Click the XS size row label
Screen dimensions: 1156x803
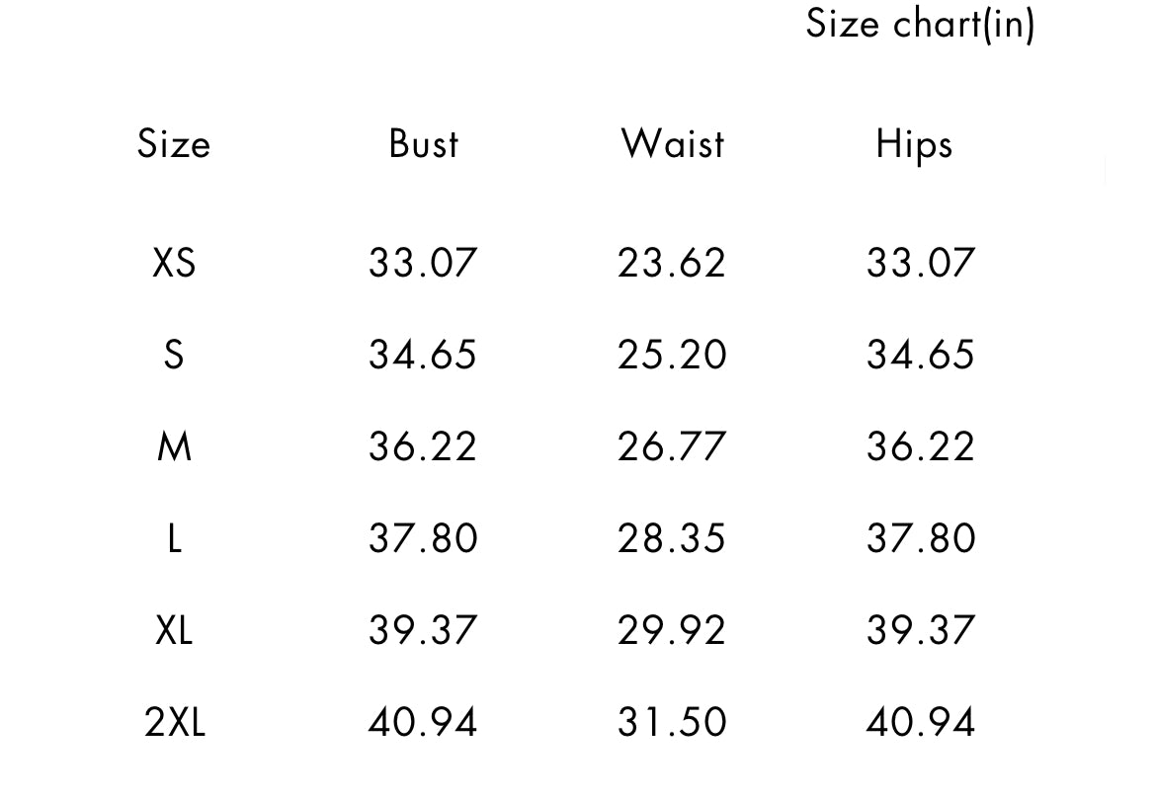(174, 263)
